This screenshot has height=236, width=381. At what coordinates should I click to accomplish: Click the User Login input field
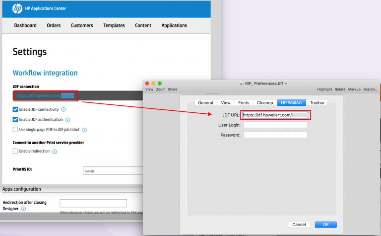275,125
